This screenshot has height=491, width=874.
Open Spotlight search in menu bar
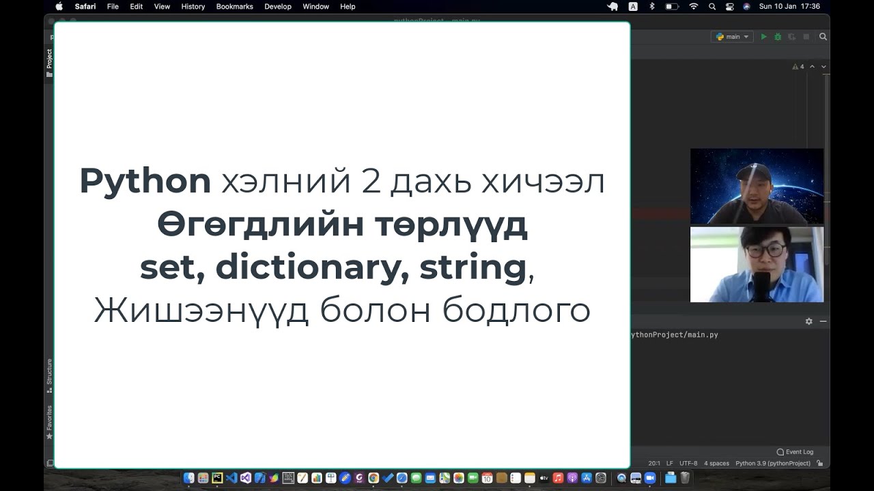pos(712,6)
